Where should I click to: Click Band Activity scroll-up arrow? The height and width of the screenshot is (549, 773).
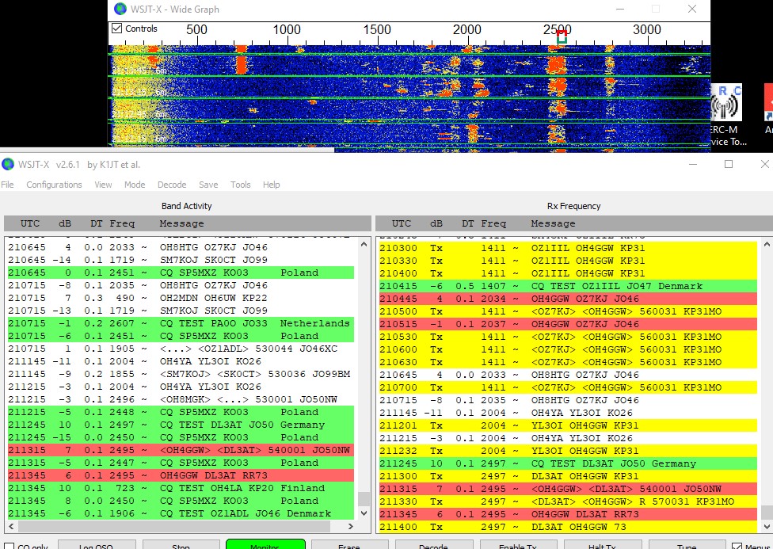coord(364,244)
